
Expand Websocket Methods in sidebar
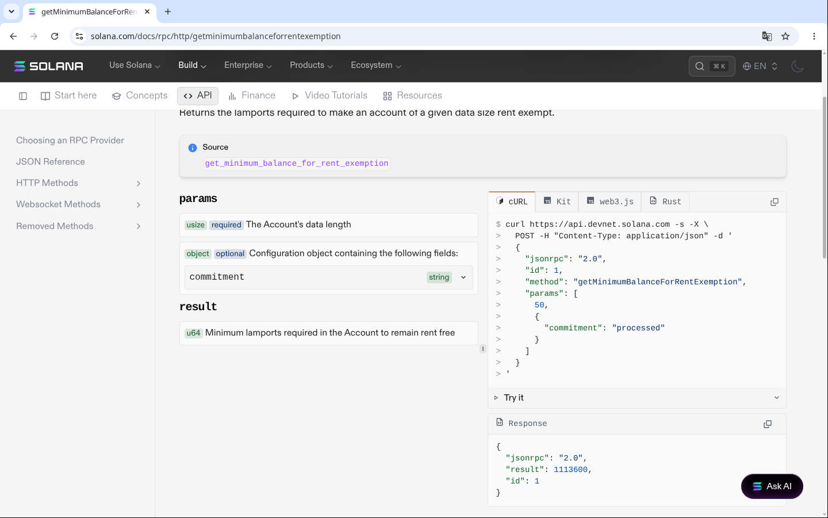pos(79,204)
